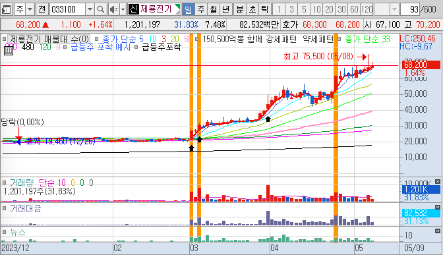Select the 월 monthly chart tab

pos(214,10)
